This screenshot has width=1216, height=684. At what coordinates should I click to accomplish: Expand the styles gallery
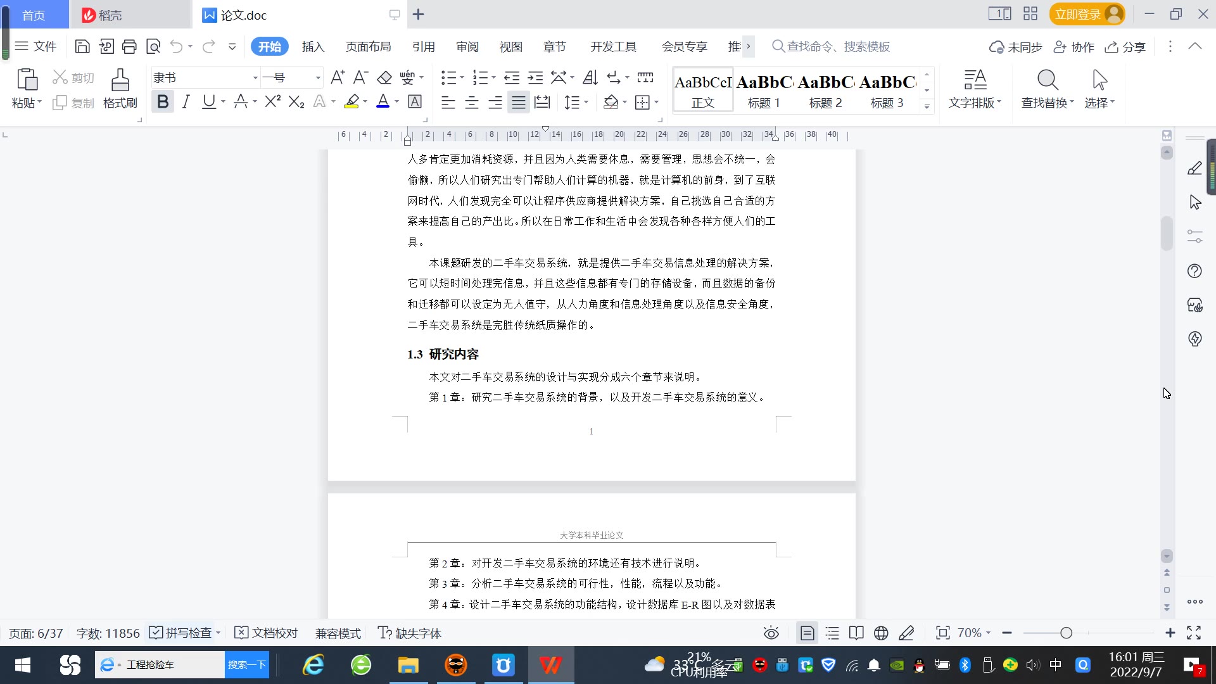coord(927,106)
